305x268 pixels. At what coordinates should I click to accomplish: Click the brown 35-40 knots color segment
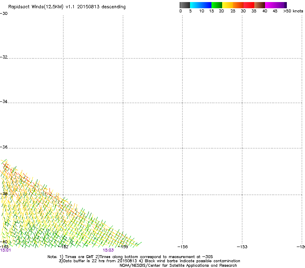pos(260,5)
